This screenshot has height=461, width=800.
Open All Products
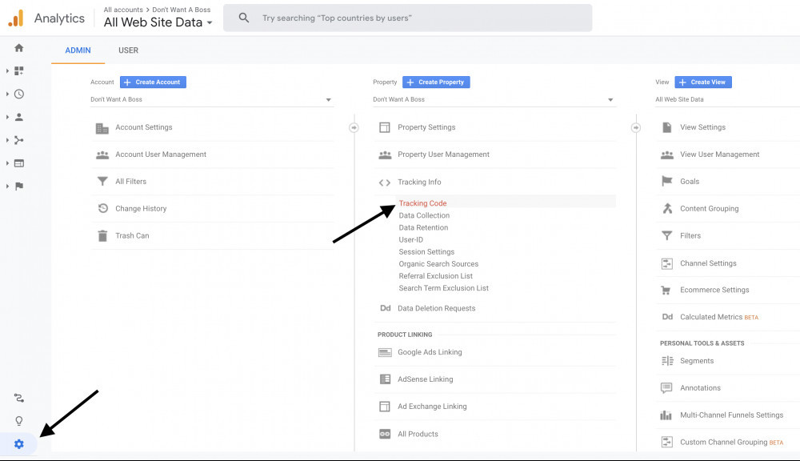(x=418, y=434)
